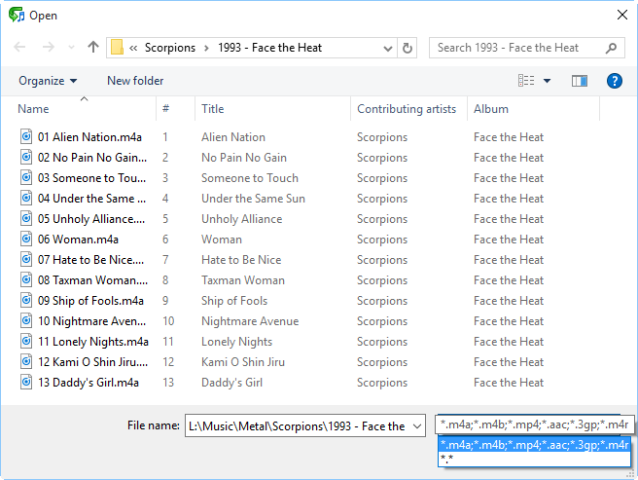
Task: Click audio file icon for 08 Taxman Woman
Action: pos(26,280)
